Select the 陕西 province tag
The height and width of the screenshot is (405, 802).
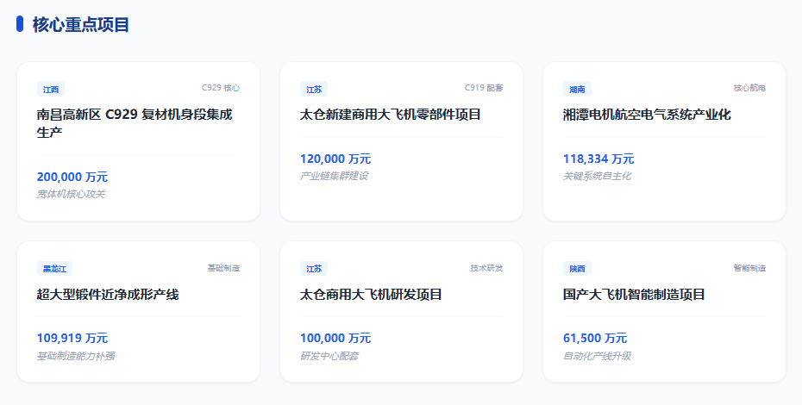(x=577, y=268)
